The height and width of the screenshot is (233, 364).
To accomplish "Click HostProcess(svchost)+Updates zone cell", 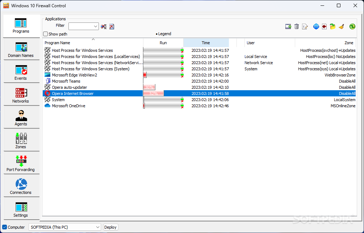I will tap(328, 50).
